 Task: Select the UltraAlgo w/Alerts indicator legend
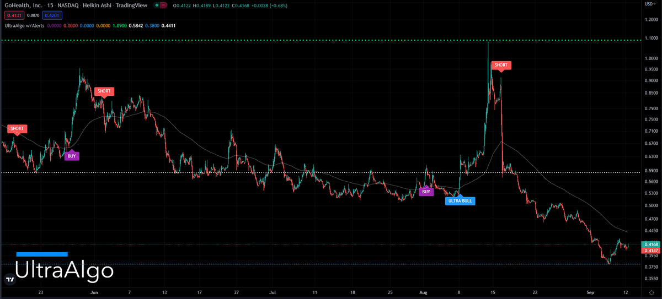click(x=25, y=25)
